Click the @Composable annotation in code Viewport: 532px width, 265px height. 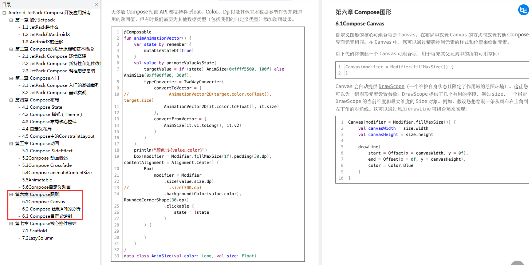[x=138, y=32]
